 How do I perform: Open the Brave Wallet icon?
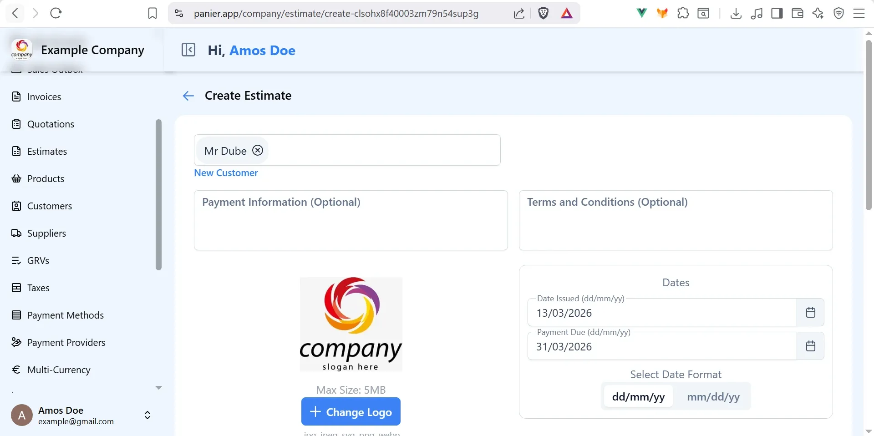tap(798, 14)
